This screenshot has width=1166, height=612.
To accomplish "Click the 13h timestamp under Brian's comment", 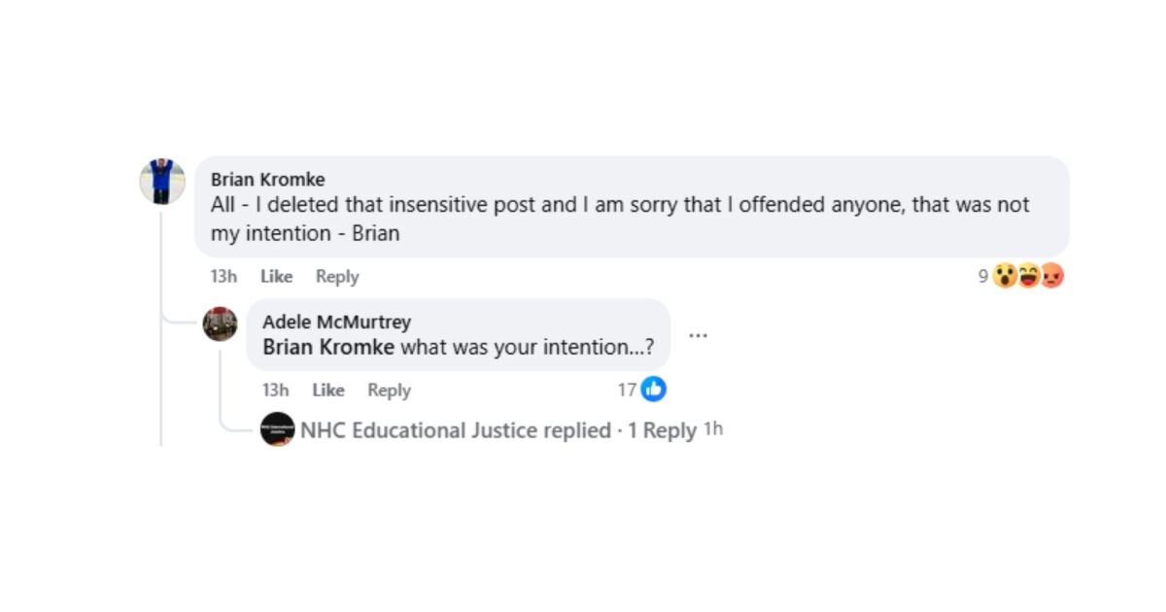I will tap(223, 276).
